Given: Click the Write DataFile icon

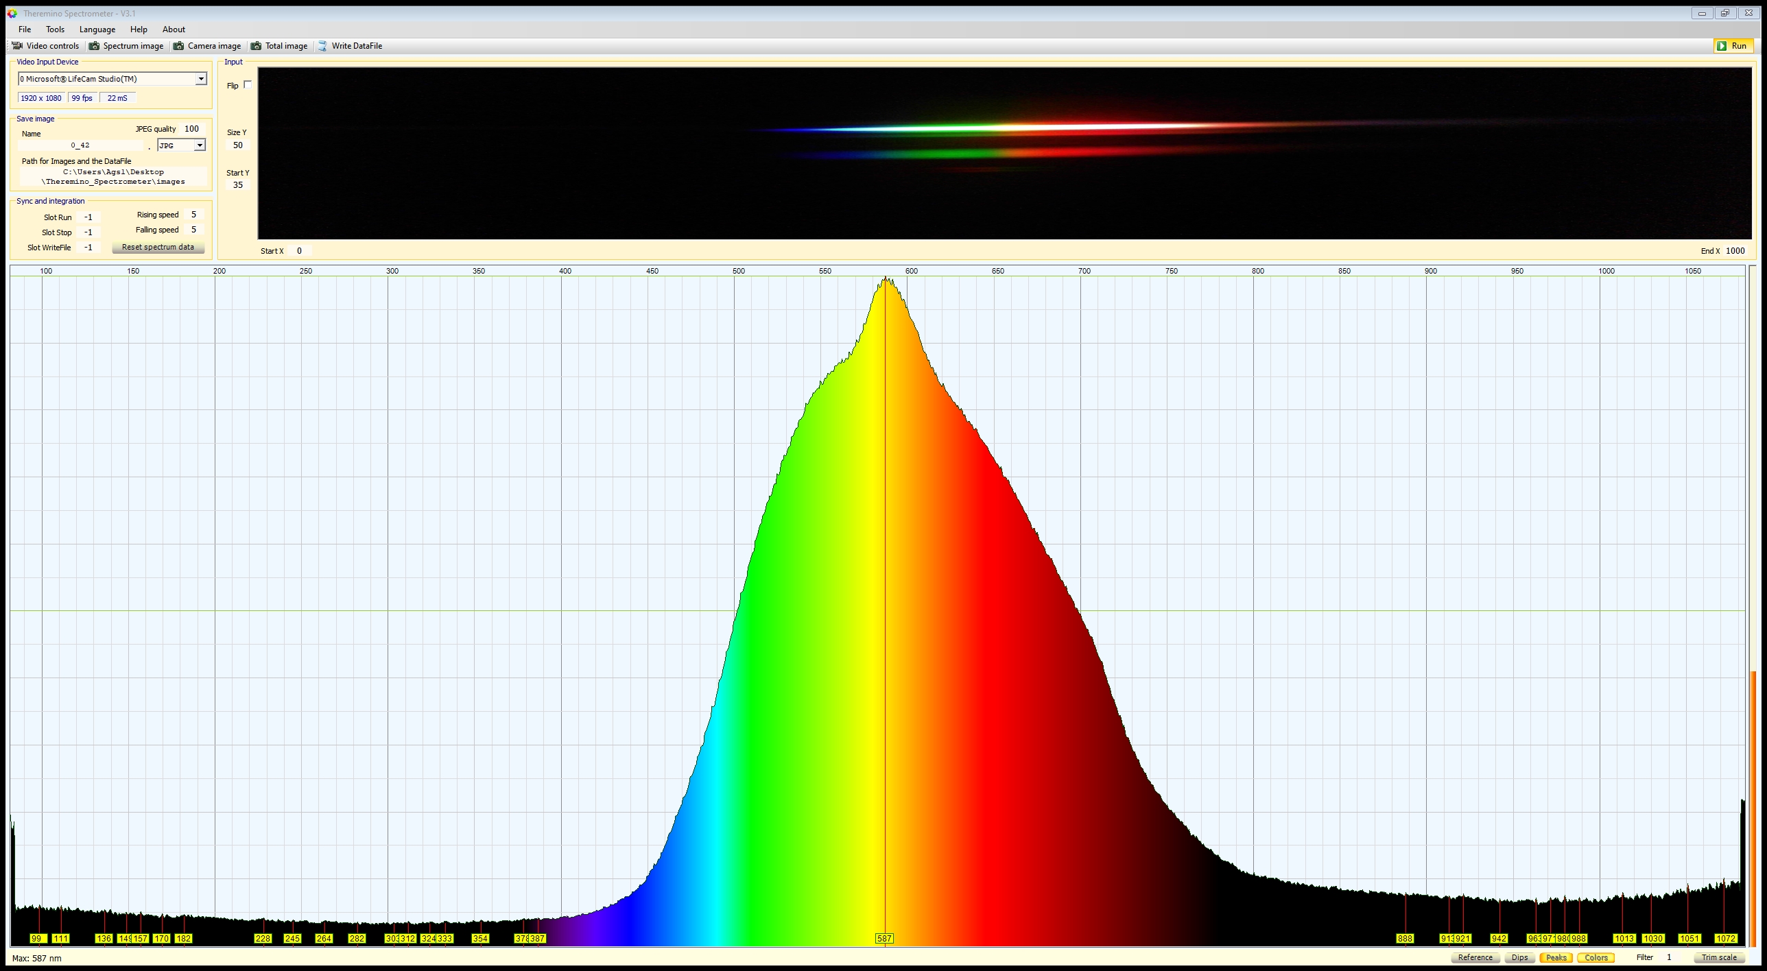Looking at the screenshot, I should [x=322, y=46].
